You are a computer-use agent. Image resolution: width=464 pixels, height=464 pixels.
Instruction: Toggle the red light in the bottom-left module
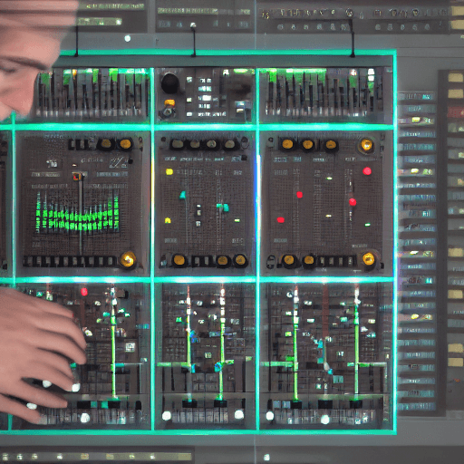tap(84, 292)
